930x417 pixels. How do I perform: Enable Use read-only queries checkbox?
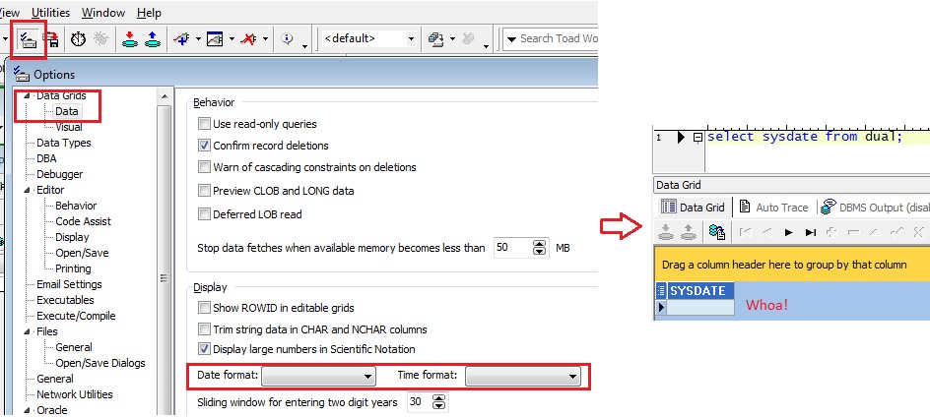(205, 124)
